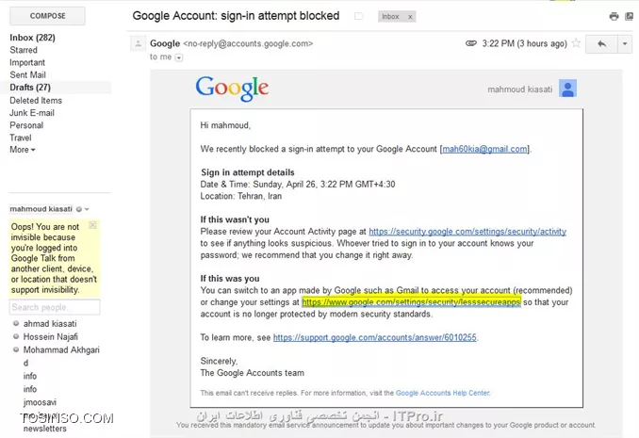The width and height of the screenshot is (639, 438).
Task: Click into the Search people field
Action: tap(55, 307)
